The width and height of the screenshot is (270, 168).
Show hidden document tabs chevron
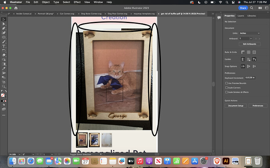tap(212, 14)
